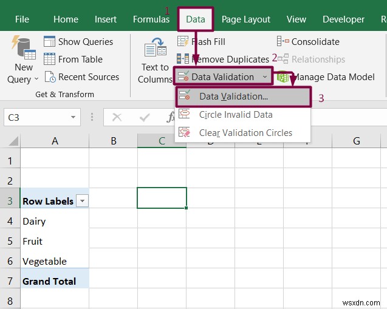Choose Clear Validation Circles menu entry

(243, 133)
